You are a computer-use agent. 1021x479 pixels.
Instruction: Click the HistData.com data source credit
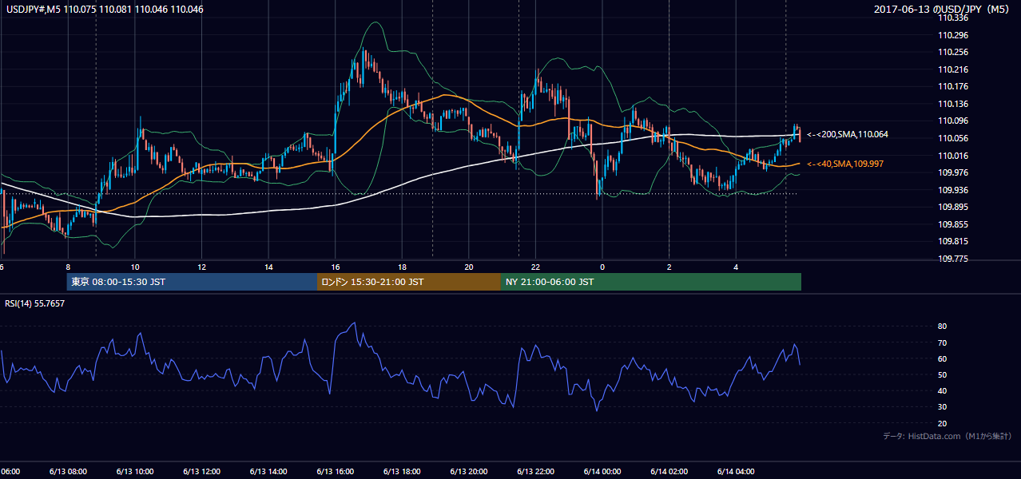pyautogui.click(x=948, y=436)
